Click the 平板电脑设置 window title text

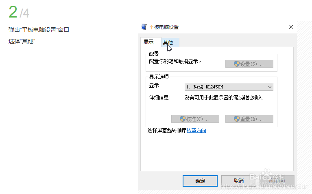pyautogui.click(x=164, y=27)
